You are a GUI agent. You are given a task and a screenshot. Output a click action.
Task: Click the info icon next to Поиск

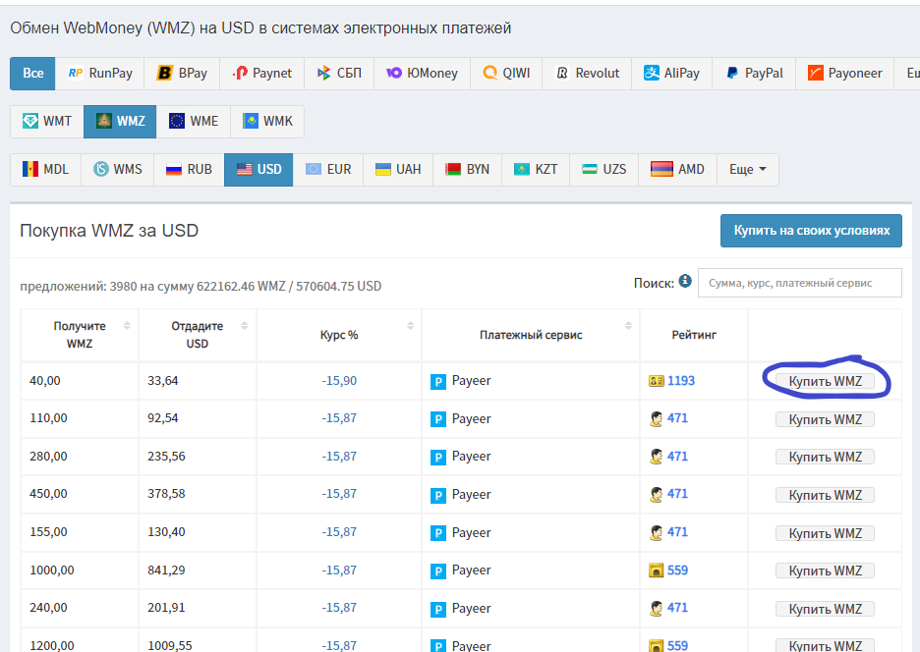pyautogui.click(x=685, y=281)
